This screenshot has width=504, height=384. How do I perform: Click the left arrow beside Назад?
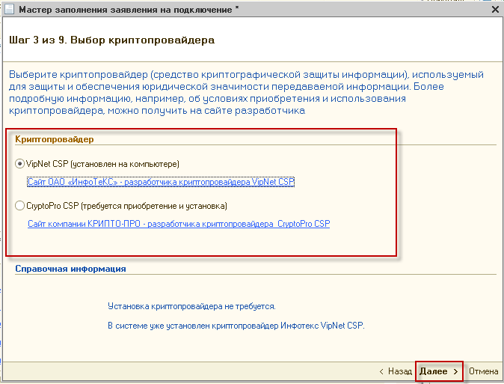click(x=382, y=371)
